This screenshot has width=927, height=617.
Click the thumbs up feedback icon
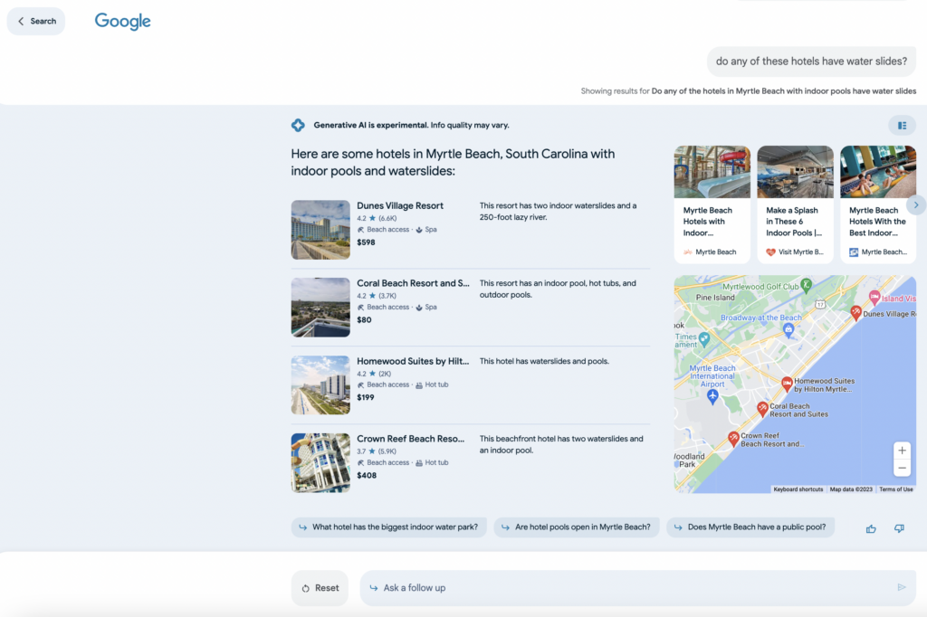pyautogui.click(x=871, y=528)
